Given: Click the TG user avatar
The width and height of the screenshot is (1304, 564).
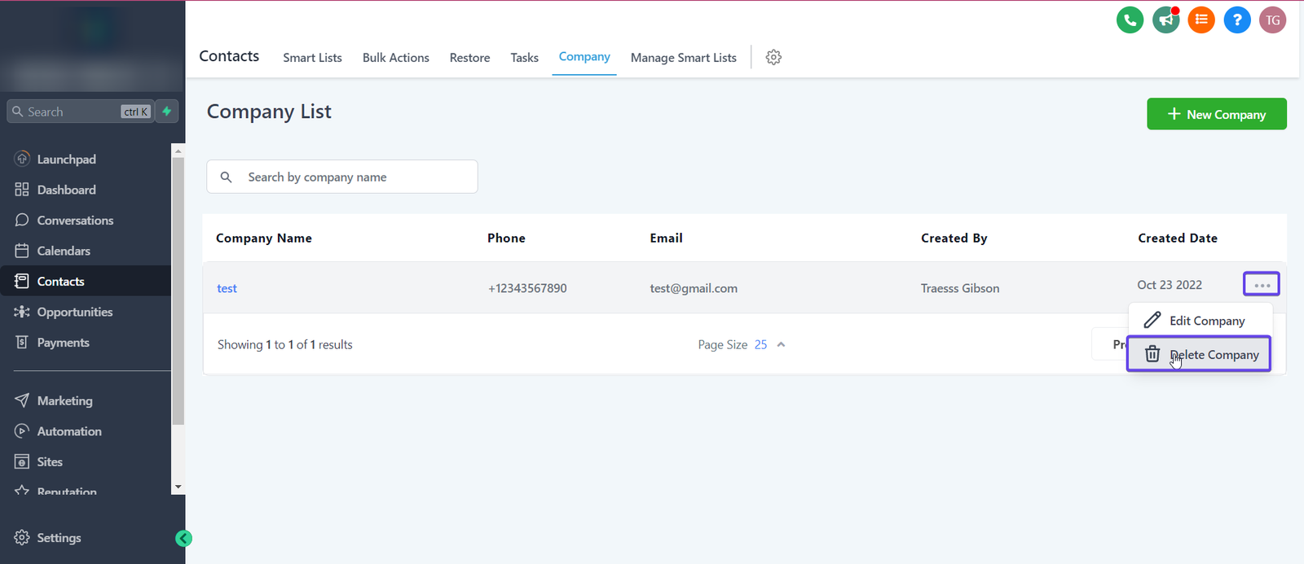Looking at the screenshot, I should pyautogui.click(x=1272, y=20).
